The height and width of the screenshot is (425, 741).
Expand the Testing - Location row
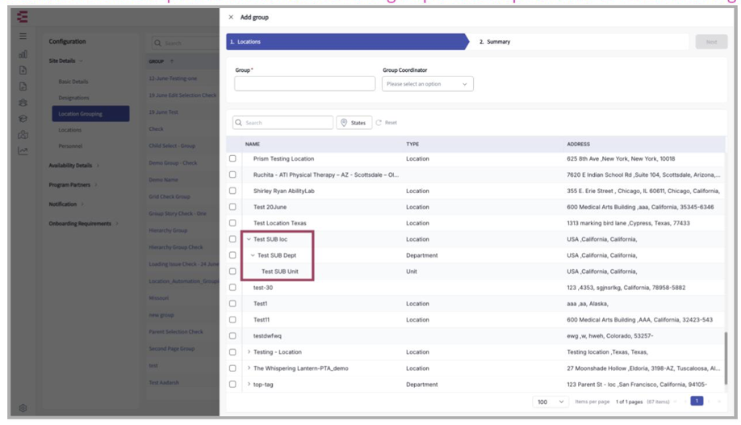(249, 352)
